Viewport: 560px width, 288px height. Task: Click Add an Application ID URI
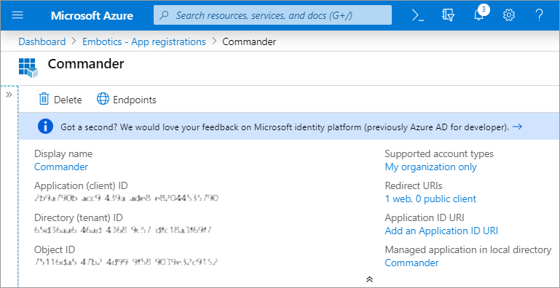point(441,231)
